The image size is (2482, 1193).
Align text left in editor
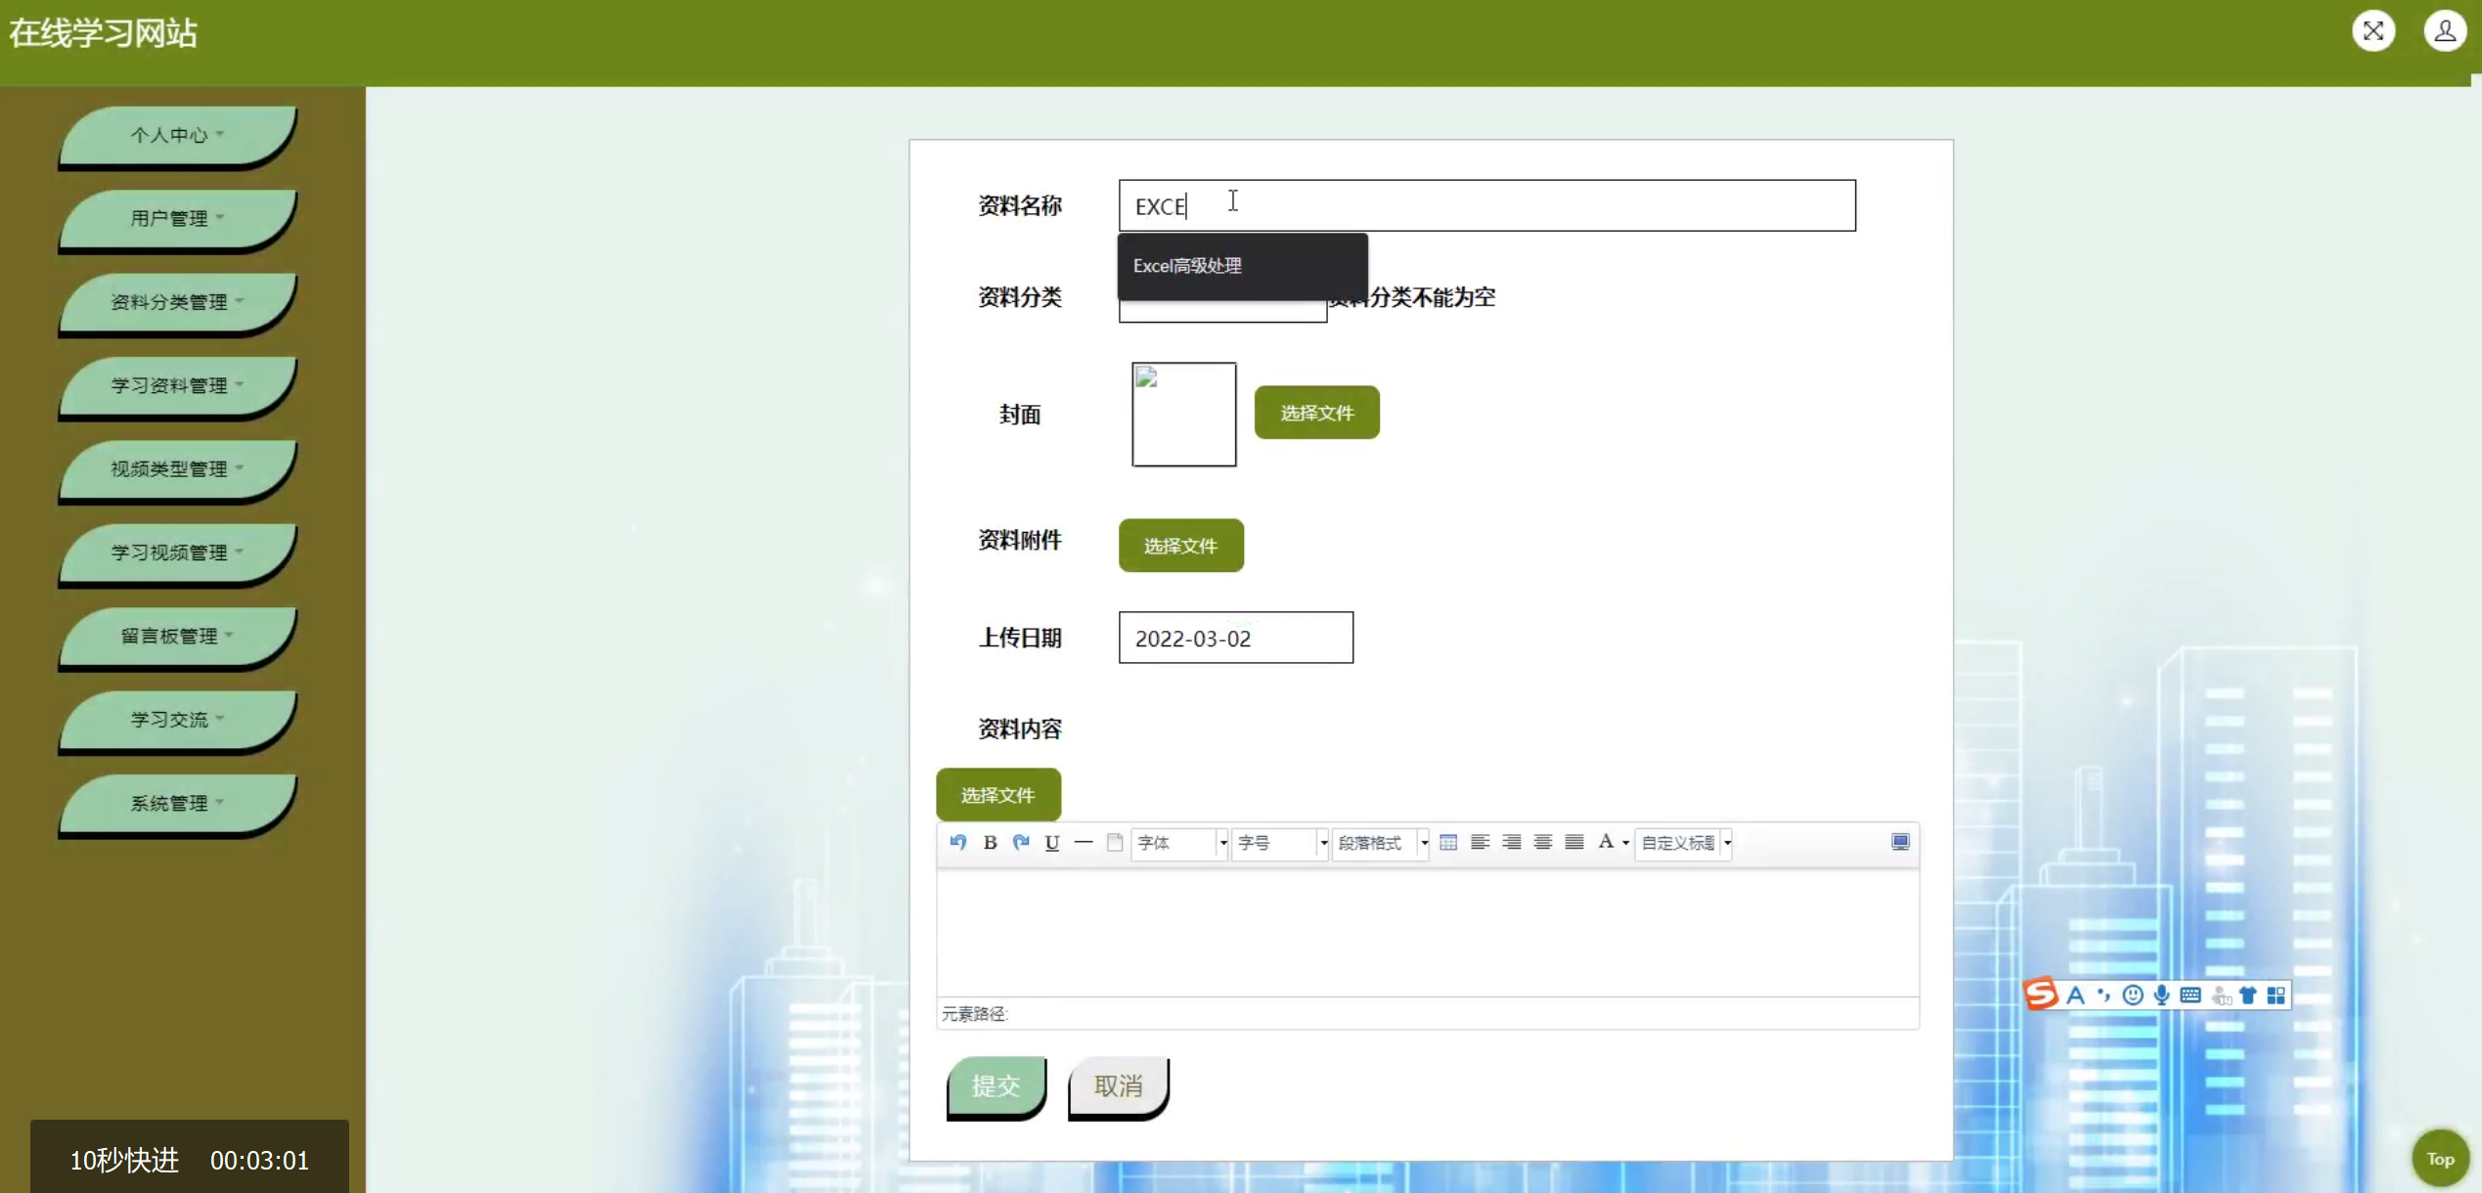tap(1480, 842)
